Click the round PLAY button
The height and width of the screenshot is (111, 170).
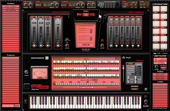point(124,58)
